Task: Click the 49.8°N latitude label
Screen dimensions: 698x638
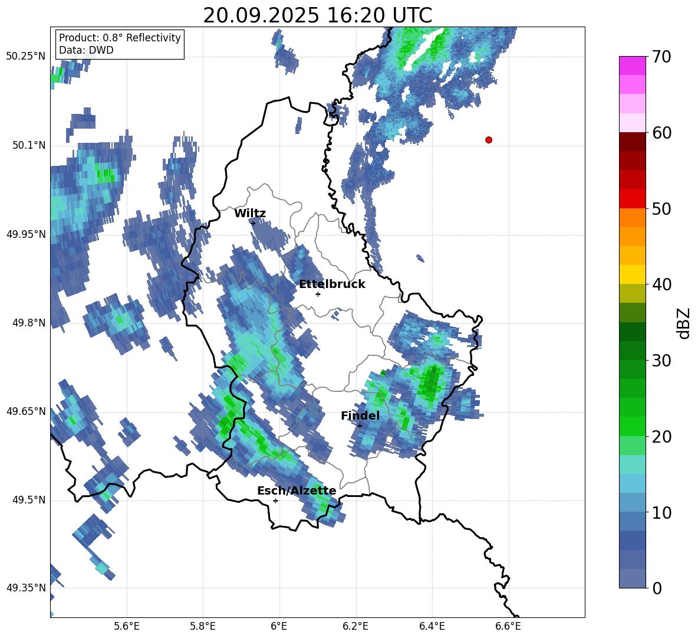Action: (28, 323)
